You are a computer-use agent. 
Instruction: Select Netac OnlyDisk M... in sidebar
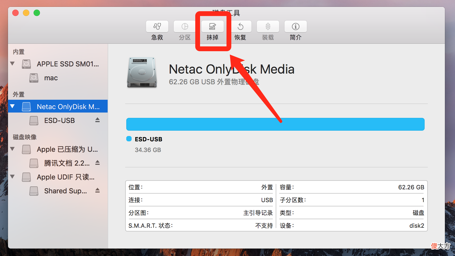tap(58, 106)
